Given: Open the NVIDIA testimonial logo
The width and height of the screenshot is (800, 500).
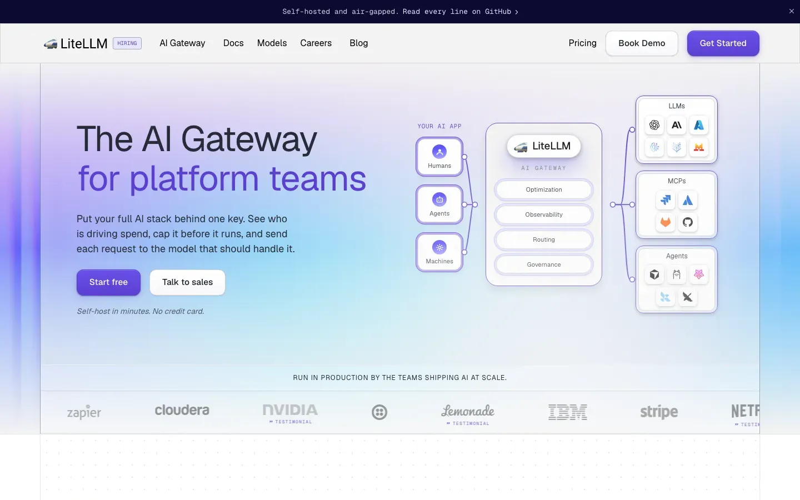Looking at the screenshot, I should click(x=290, y=413).
